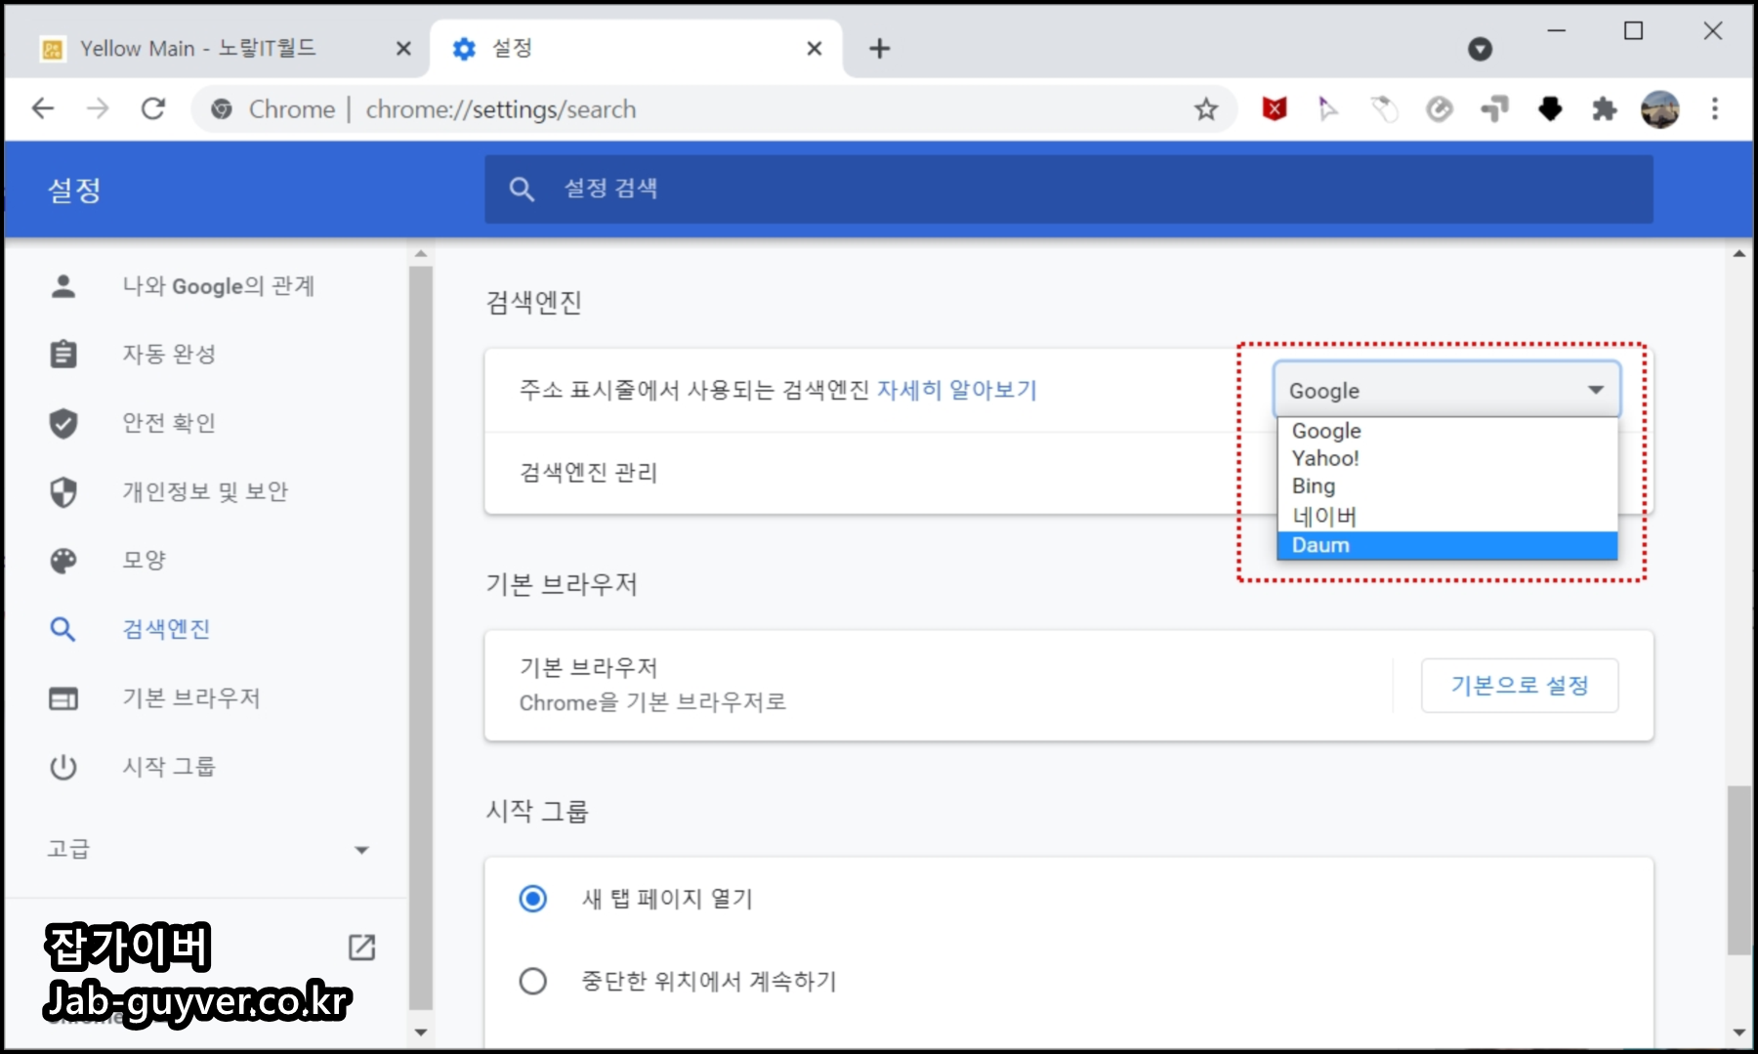Screen dimensions: 1758x1054
Task: Switch to the 설정 tab
Action: tap(637, 49)
